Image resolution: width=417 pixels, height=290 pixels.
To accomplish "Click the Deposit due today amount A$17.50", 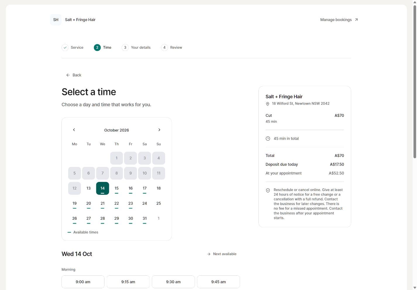I will tap(337, 164).
